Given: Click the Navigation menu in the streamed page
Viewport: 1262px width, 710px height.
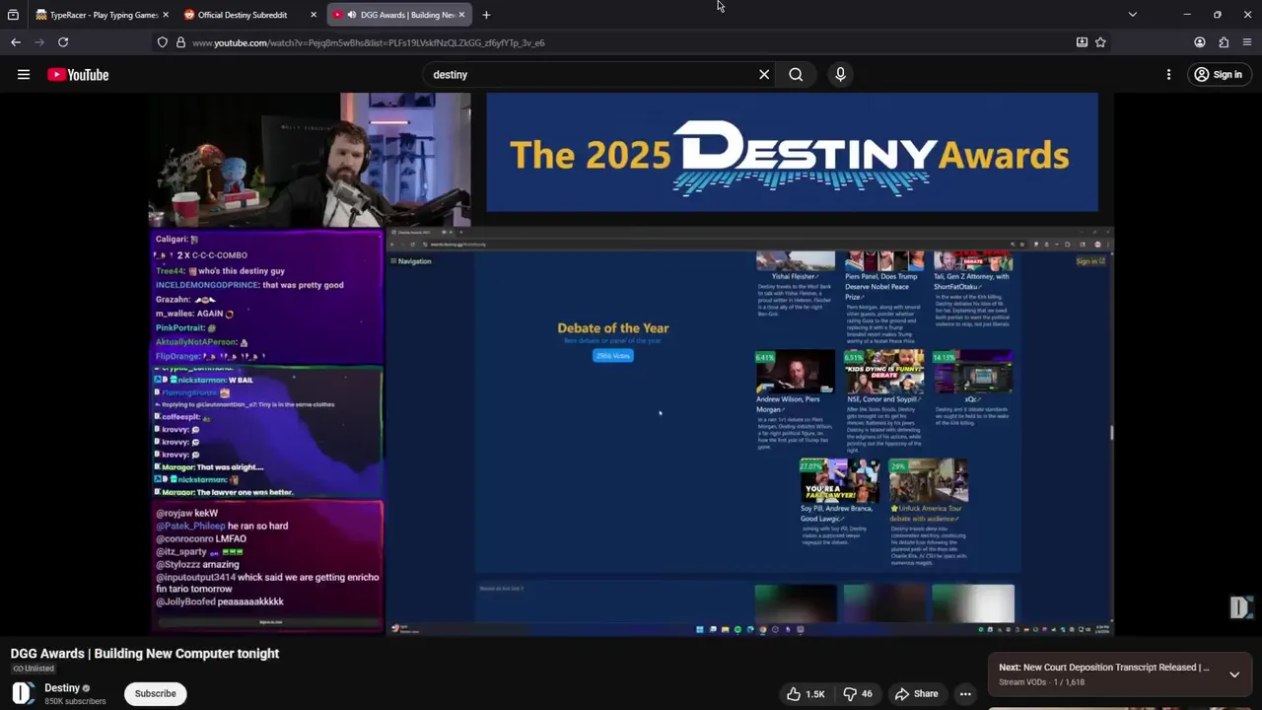Looking at the screenshot, I should 411,261.
